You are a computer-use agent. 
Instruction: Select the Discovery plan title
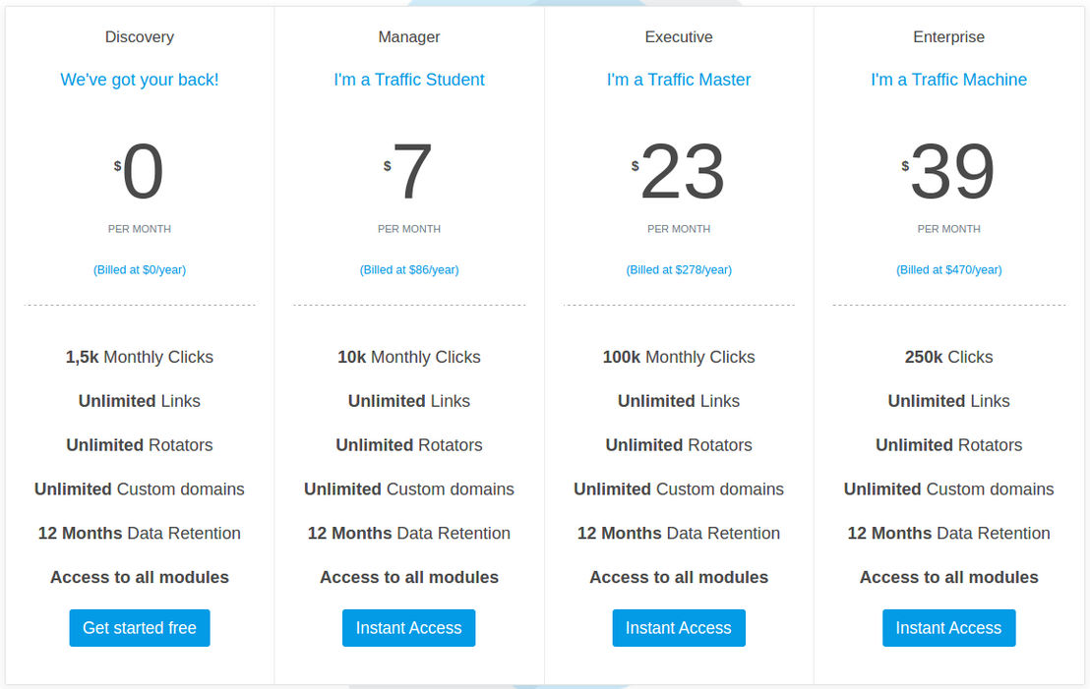point(139,36)
